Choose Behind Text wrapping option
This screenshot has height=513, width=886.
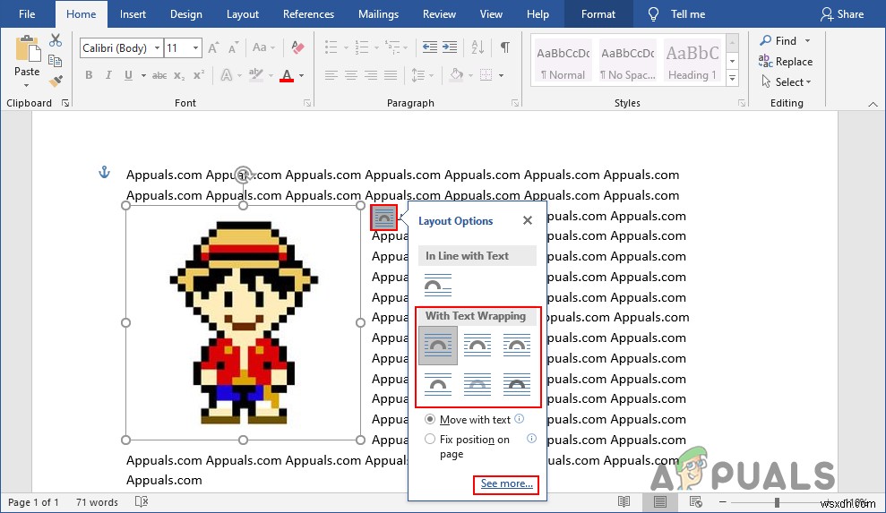click(x=477, y=383)
